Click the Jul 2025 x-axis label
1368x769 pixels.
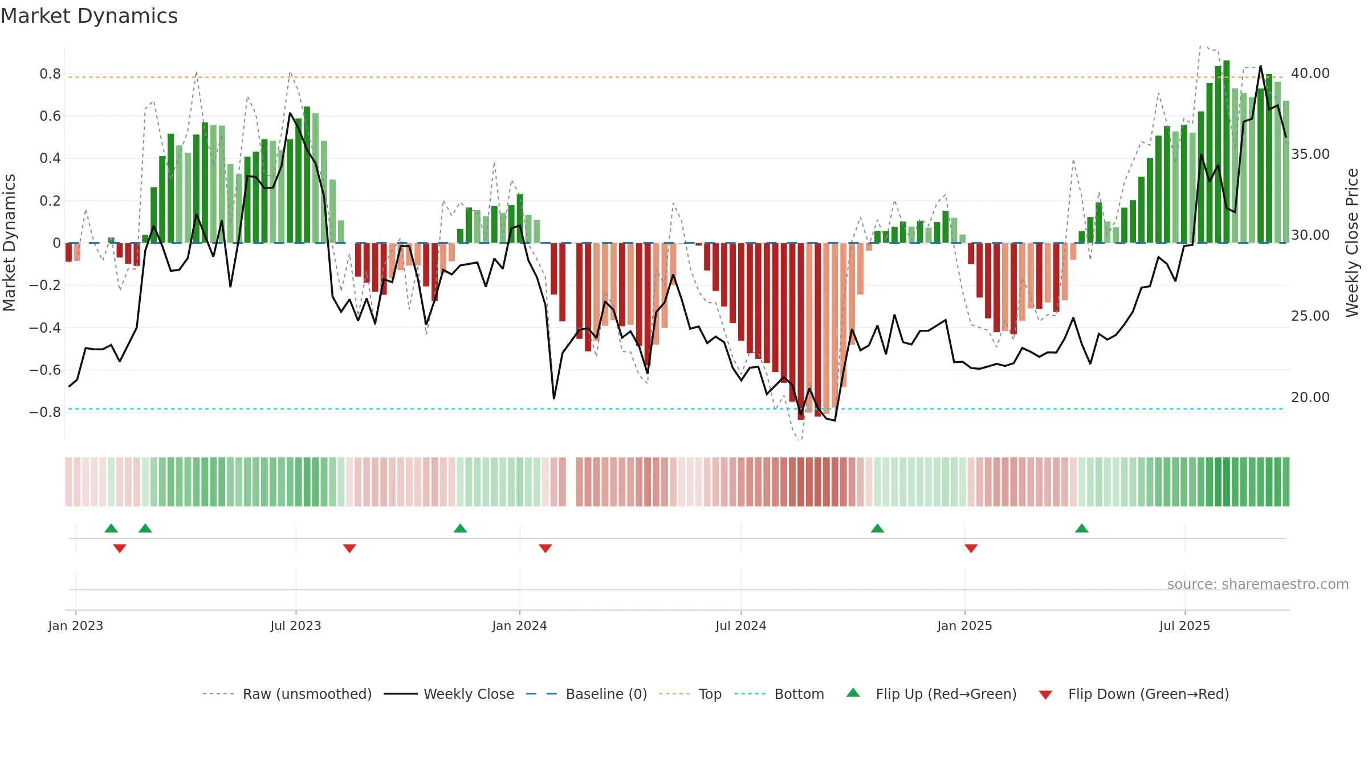1185,625
